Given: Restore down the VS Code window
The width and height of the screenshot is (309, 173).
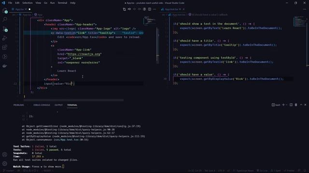Looking at the screenshot, I should click(x=295, y=3).
